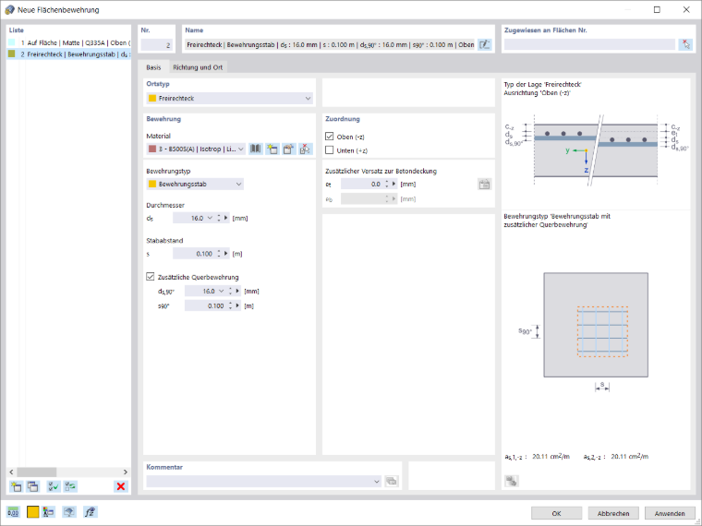Duplicate selected list item icon

pos(32,486)
